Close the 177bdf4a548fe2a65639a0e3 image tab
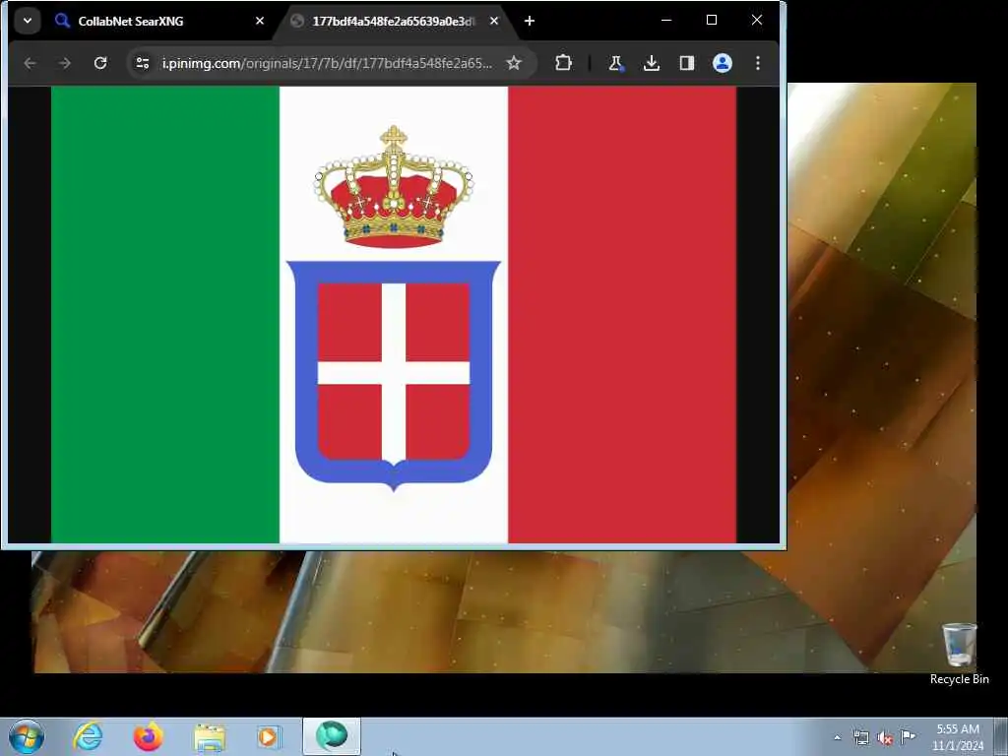 (494, 22)
